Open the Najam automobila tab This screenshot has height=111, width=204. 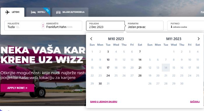pos(70,12)
